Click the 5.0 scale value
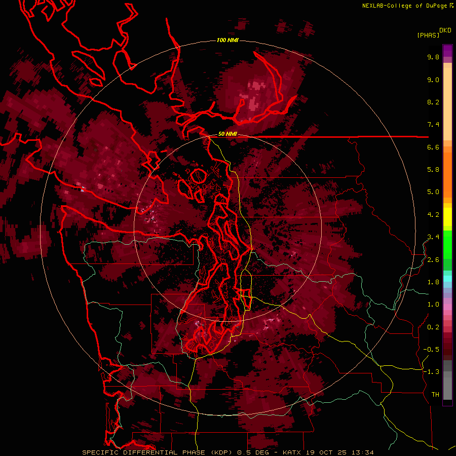 [433, 192]
